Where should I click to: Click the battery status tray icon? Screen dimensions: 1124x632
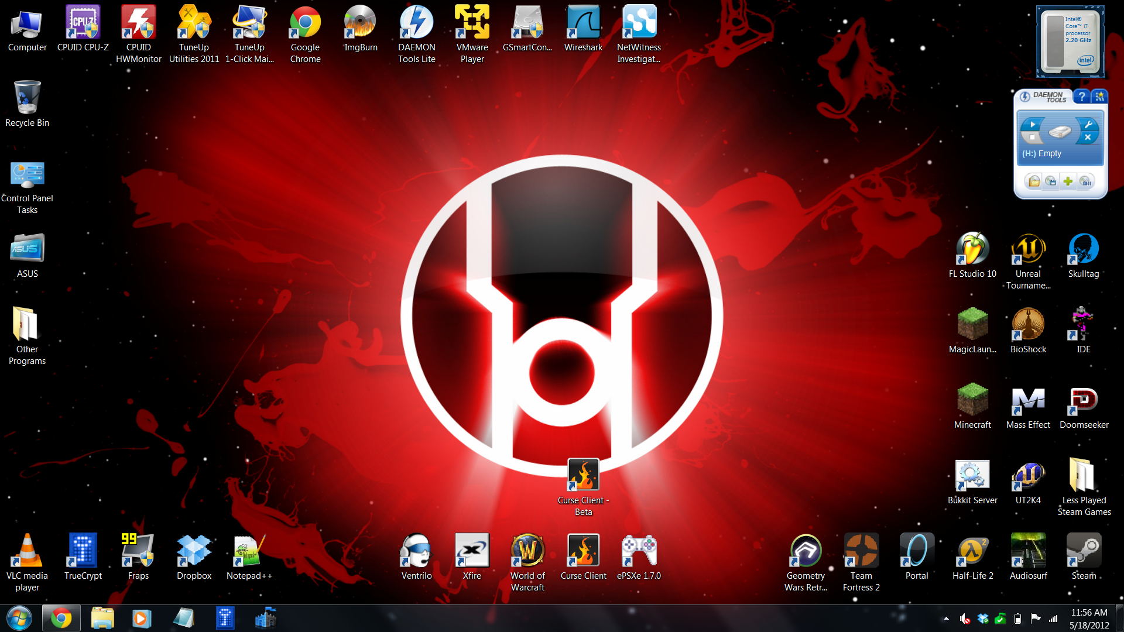1017,619
